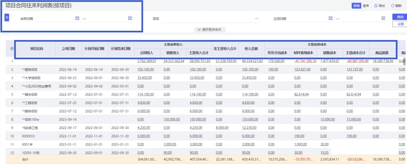The height and width of the screenshot is (164, 407).
Task: Click the 立项日期 column header
Action: pyautogui.click(x=69, y=48)
